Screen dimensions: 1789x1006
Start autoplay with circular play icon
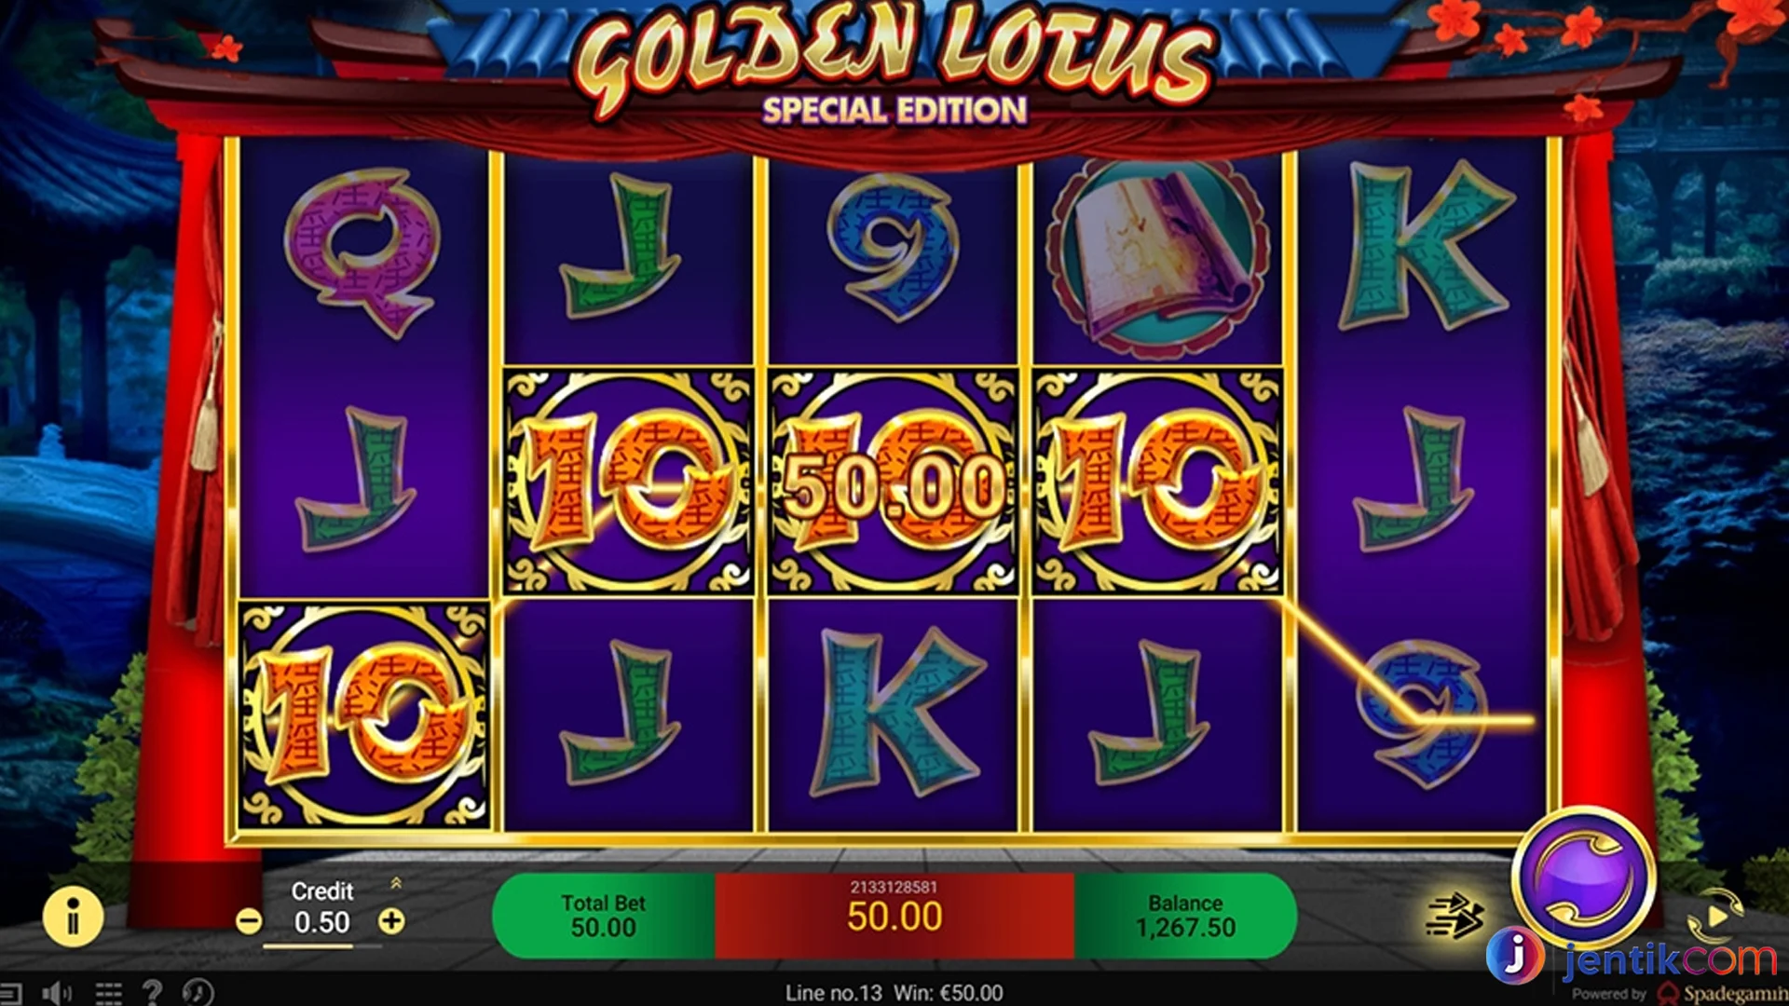[x=1716, y=915]
